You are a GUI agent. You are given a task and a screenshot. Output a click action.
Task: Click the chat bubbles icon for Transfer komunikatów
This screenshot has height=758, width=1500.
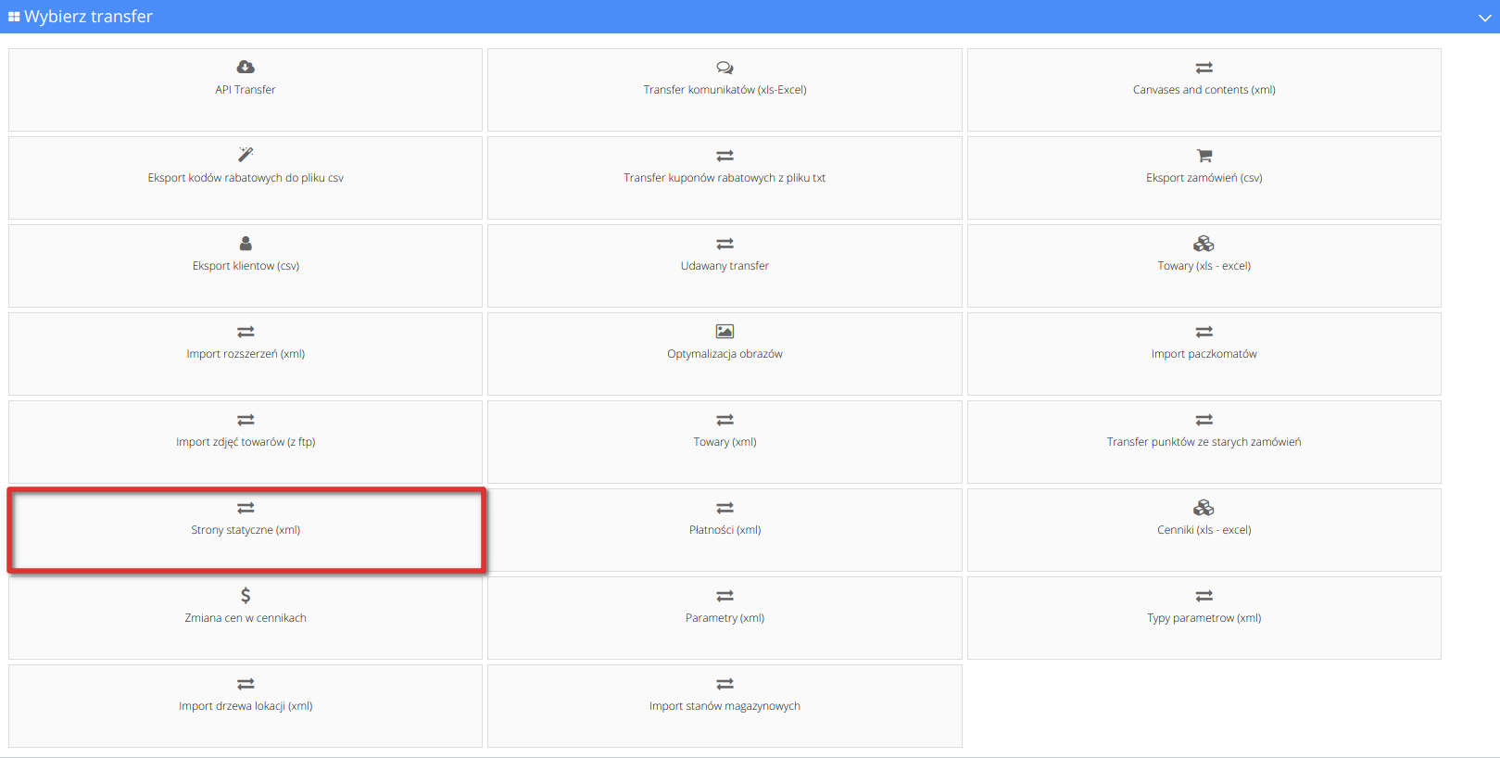coord(725,68)
